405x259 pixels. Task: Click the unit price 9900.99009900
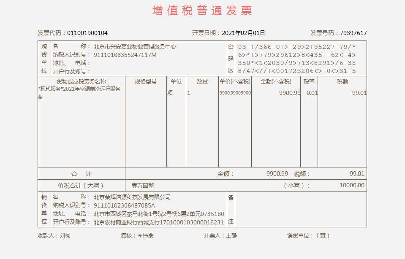click(235, 93)
